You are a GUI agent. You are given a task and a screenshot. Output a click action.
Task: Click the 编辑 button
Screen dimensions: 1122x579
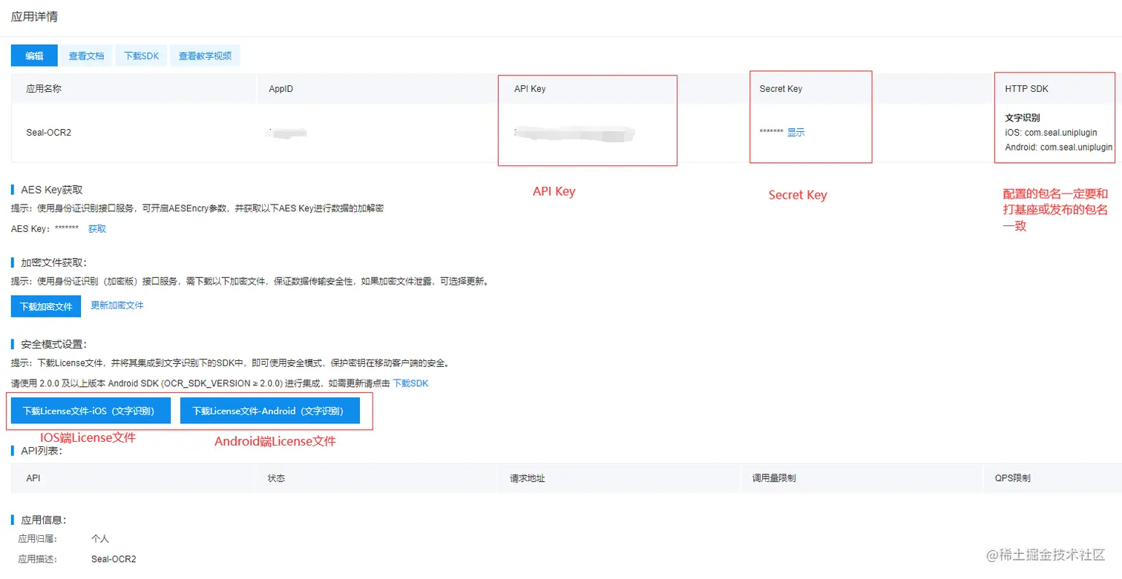pos(33,55)
